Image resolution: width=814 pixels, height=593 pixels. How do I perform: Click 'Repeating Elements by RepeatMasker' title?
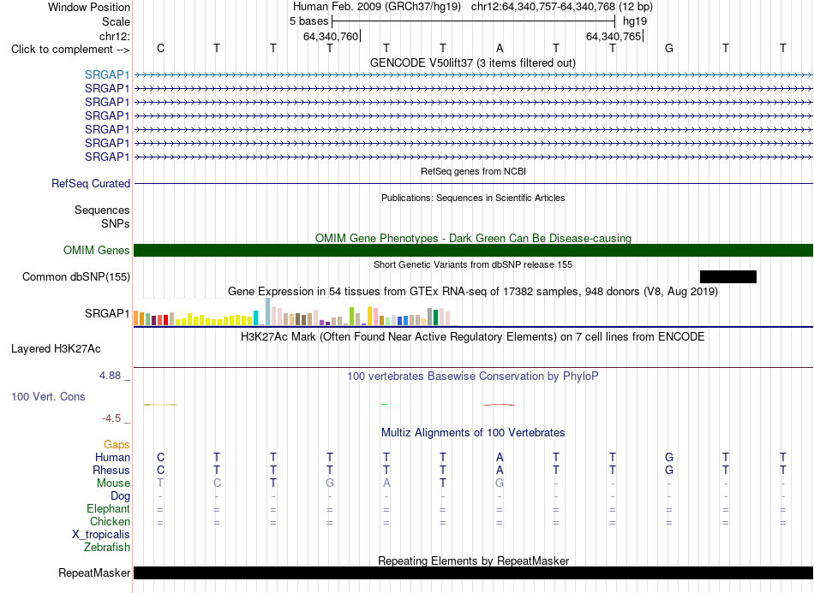pos(473,560)
